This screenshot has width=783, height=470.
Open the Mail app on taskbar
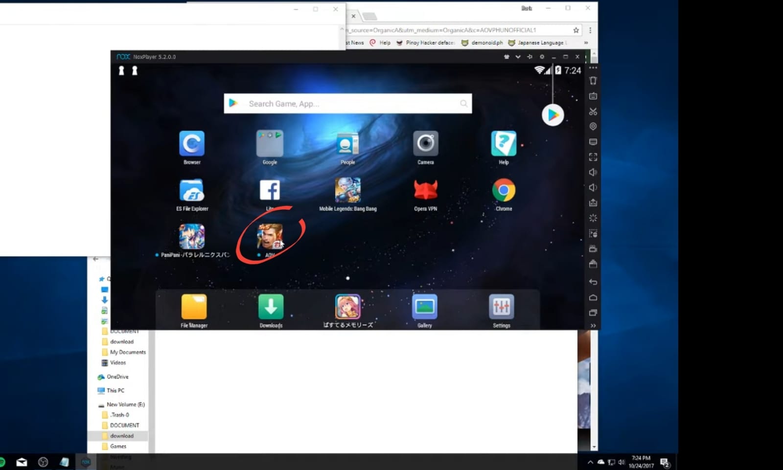[x=22, y=462]
